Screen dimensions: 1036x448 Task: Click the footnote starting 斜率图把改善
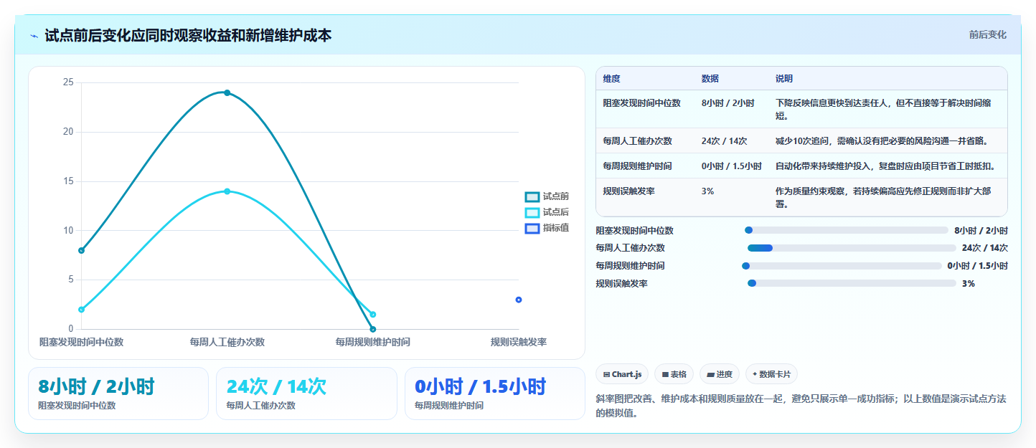[x=801, y=406]
